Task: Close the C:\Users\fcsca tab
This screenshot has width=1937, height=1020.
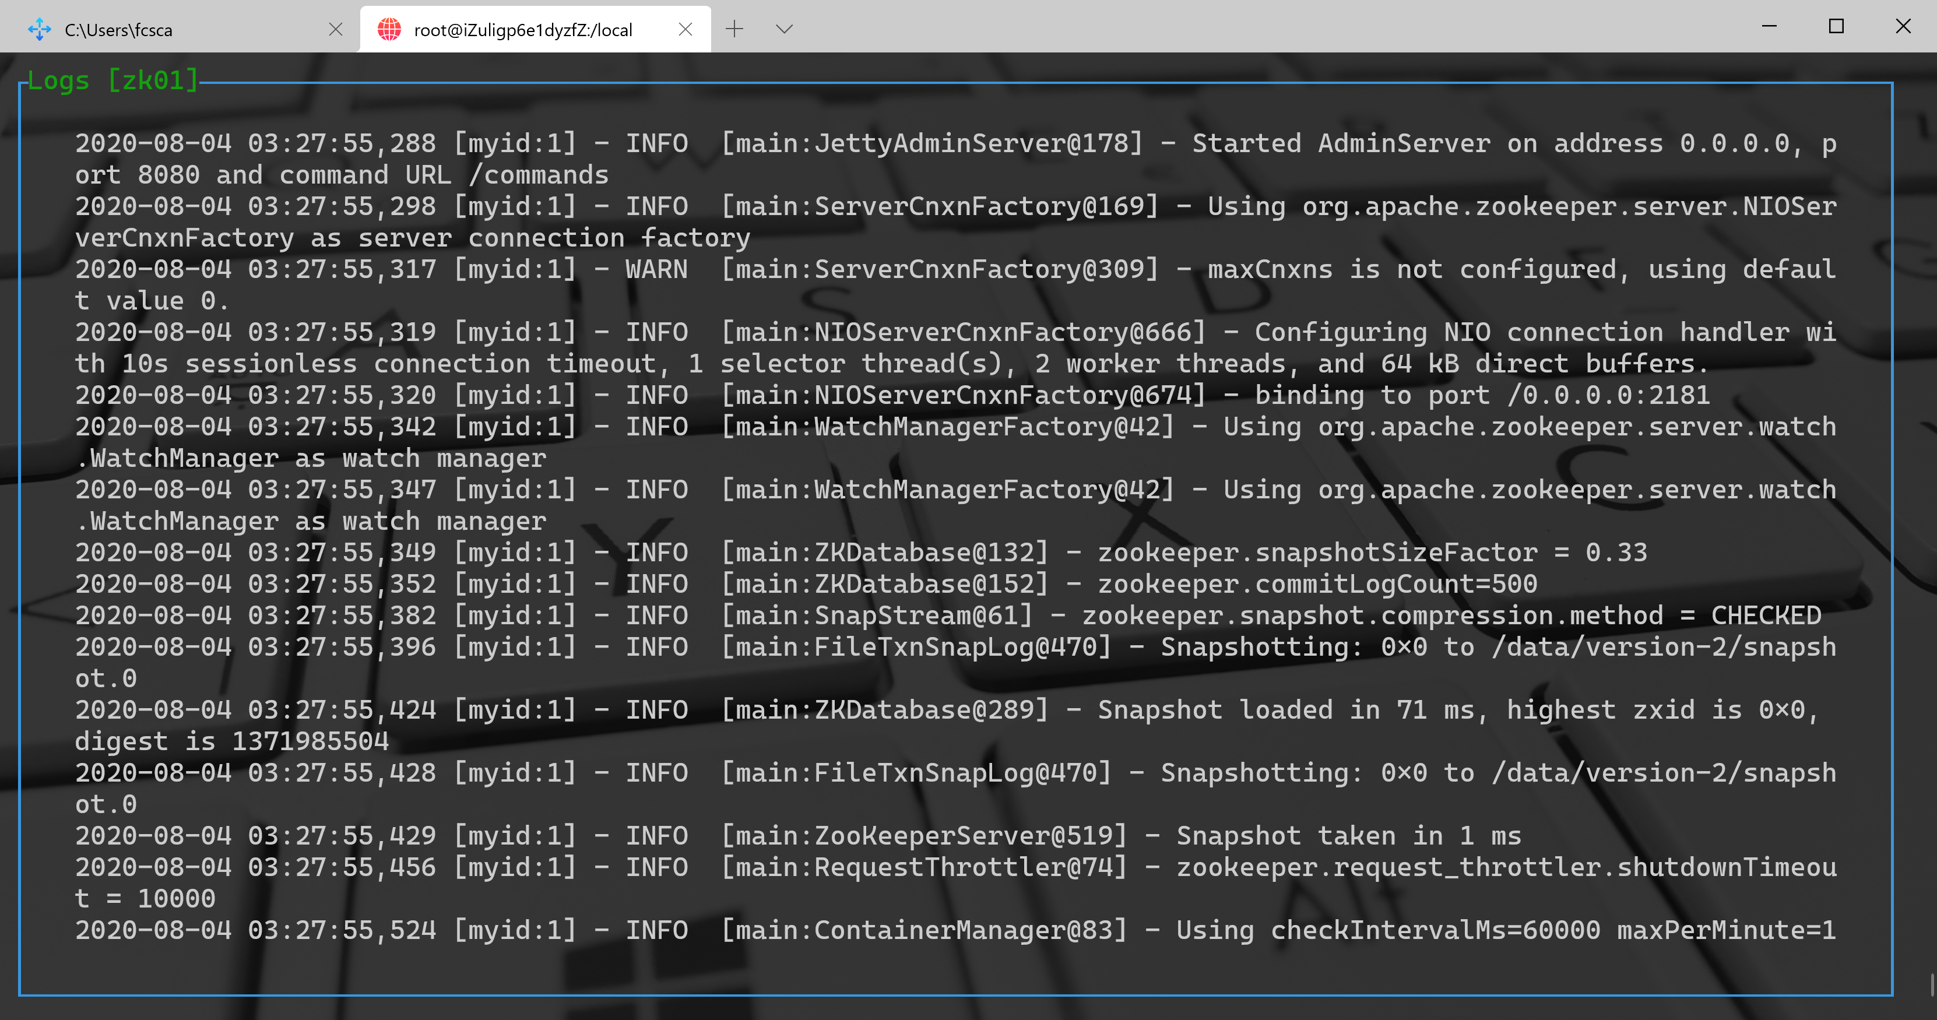Action: pyautogui.click(x=335, y=30)
